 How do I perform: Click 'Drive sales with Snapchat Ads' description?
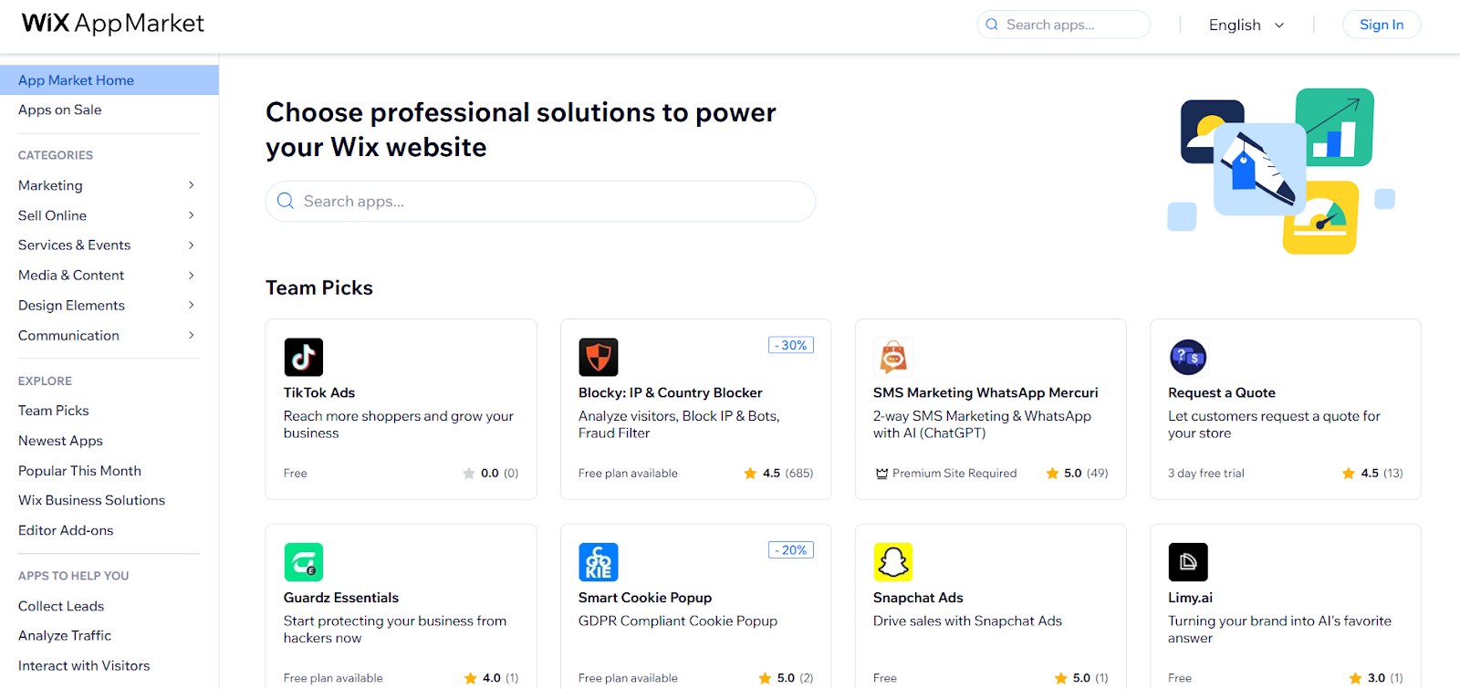(967, 621)
